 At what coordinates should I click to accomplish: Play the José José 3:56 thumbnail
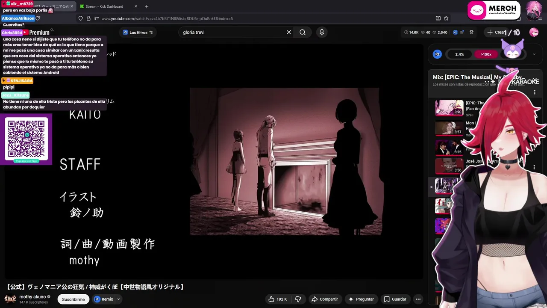click(449, 166)
